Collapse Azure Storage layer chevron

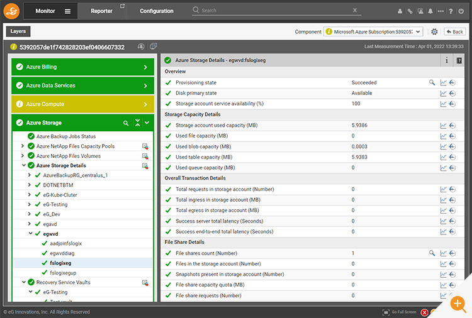tap(147, 123)
